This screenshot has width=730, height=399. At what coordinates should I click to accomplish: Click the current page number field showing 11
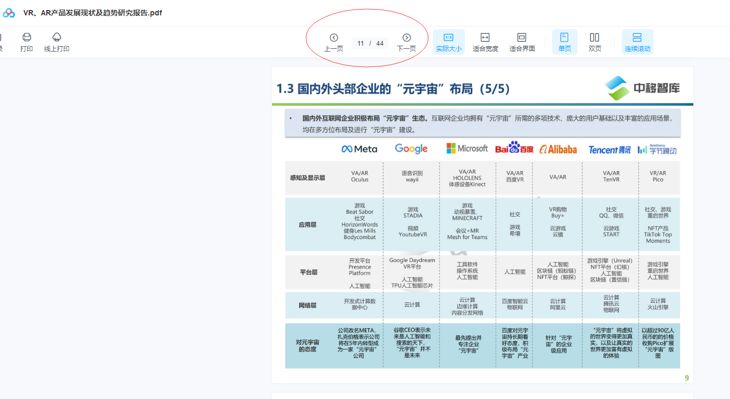(x=361, y=44)
